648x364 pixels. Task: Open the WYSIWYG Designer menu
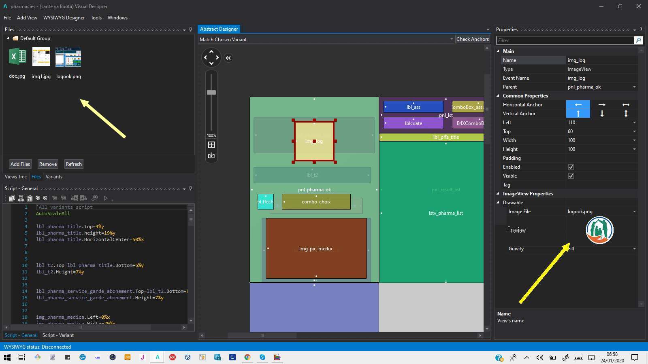[64, 18]
